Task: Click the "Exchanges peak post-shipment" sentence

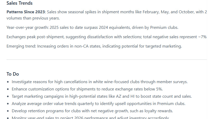Action: [35, 37]
